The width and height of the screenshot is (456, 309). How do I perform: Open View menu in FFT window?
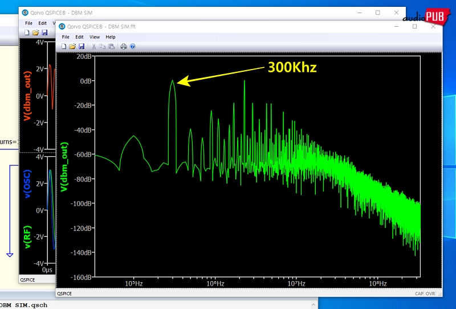click(95, 37)
